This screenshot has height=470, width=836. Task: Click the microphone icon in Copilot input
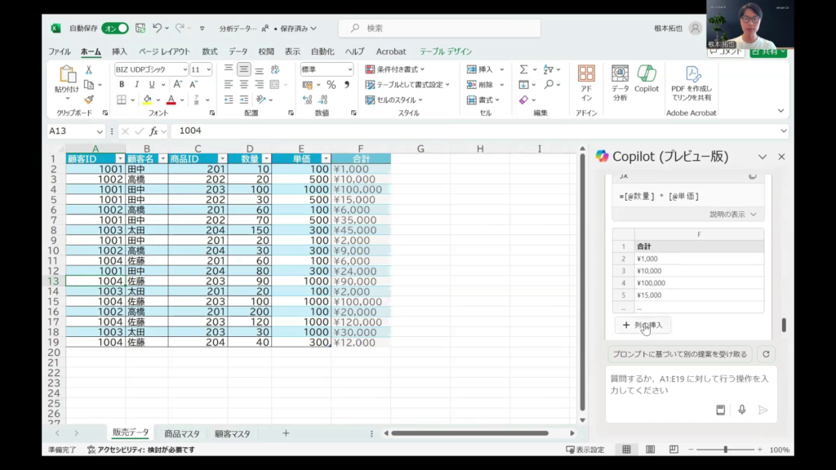coord(742,410)
